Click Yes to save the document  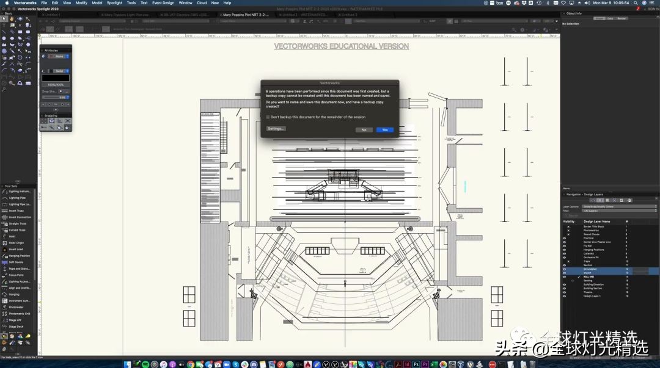[384, 130]
